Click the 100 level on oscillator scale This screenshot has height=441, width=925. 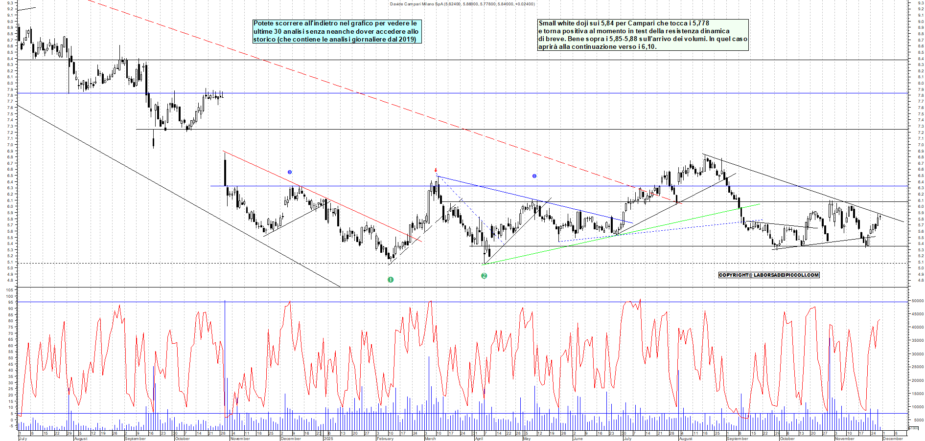click(9, 296)
